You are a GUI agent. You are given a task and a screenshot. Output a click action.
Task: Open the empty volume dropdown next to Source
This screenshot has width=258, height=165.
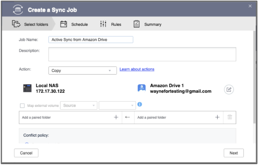(117, 106)
